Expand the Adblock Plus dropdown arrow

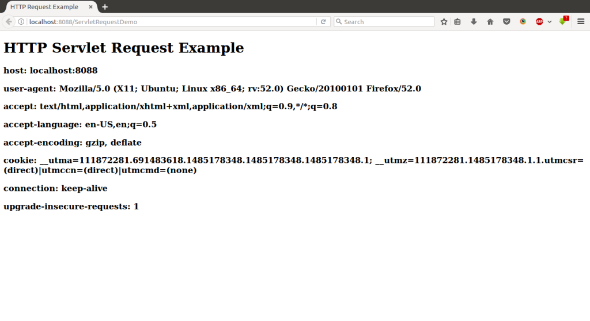[x=550, y=22]
